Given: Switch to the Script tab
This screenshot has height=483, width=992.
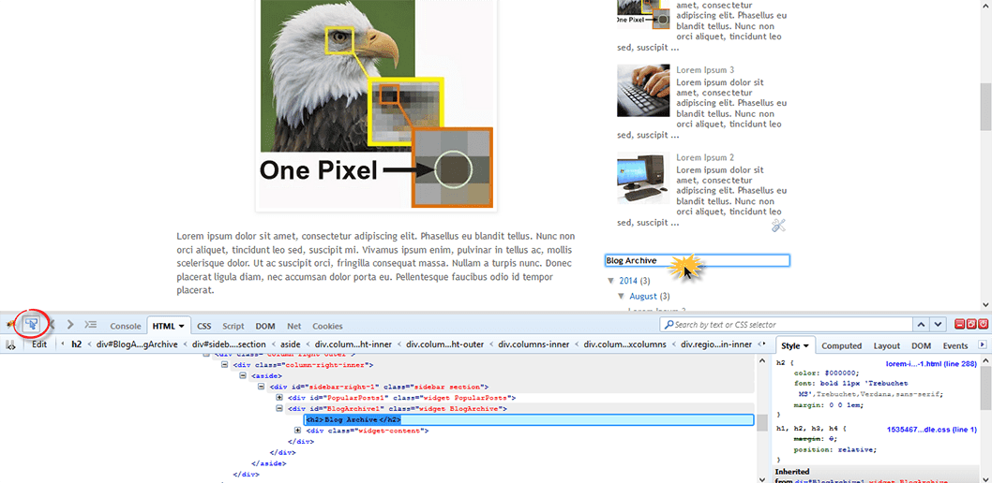Looking at the screenshot, I should 233,327.
